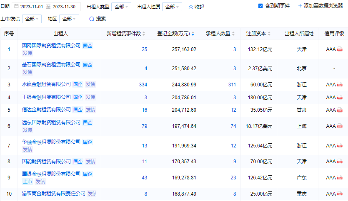This screenshot has width=348, height=201.
Task: Click the end date 2023-11-30 field
Action: pyautogui.click(x=64, y=7)
